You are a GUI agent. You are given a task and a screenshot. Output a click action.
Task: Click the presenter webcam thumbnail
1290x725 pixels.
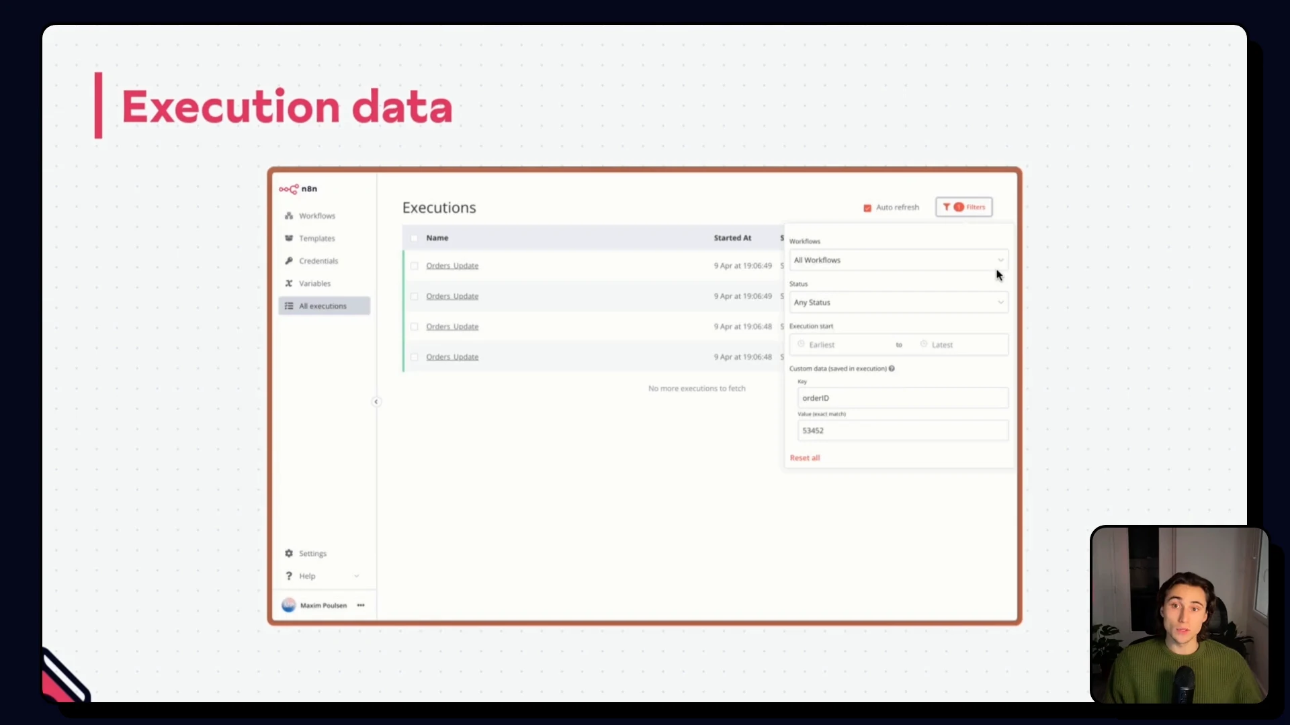pos(1179,614)
